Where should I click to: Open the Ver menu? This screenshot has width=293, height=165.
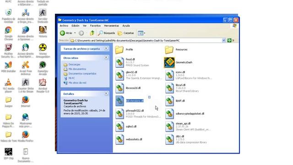point(85,26)
